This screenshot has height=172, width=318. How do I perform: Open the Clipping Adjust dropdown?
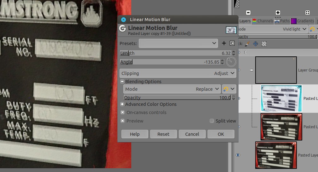tap(178, 73)
